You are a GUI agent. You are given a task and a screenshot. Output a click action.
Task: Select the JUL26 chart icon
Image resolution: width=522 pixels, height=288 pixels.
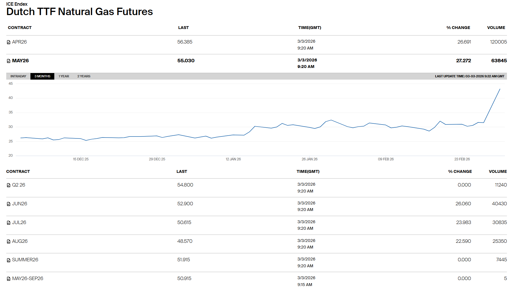(9, 223)
